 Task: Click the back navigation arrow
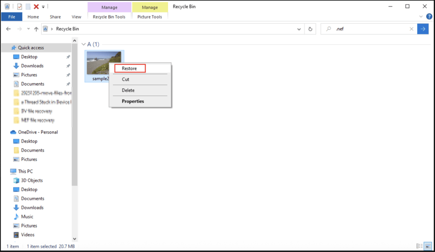8,29
